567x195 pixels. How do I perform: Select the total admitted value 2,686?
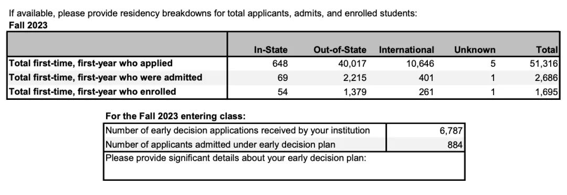[547, 78]
